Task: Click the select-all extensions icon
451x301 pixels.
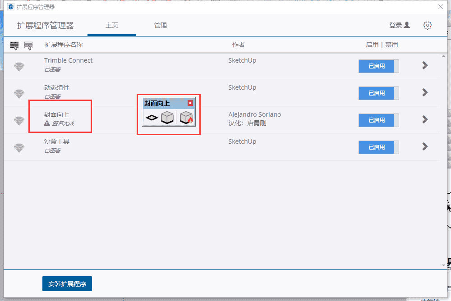Action: 14,46
